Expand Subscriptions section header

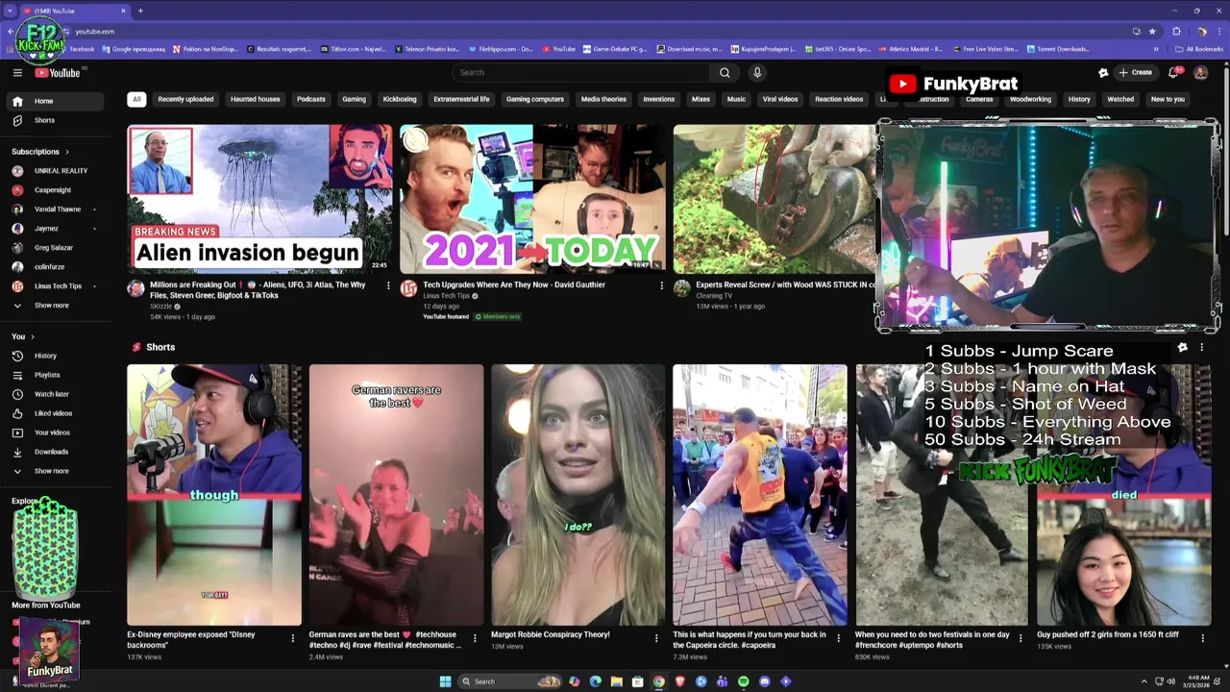pos(40,152)
